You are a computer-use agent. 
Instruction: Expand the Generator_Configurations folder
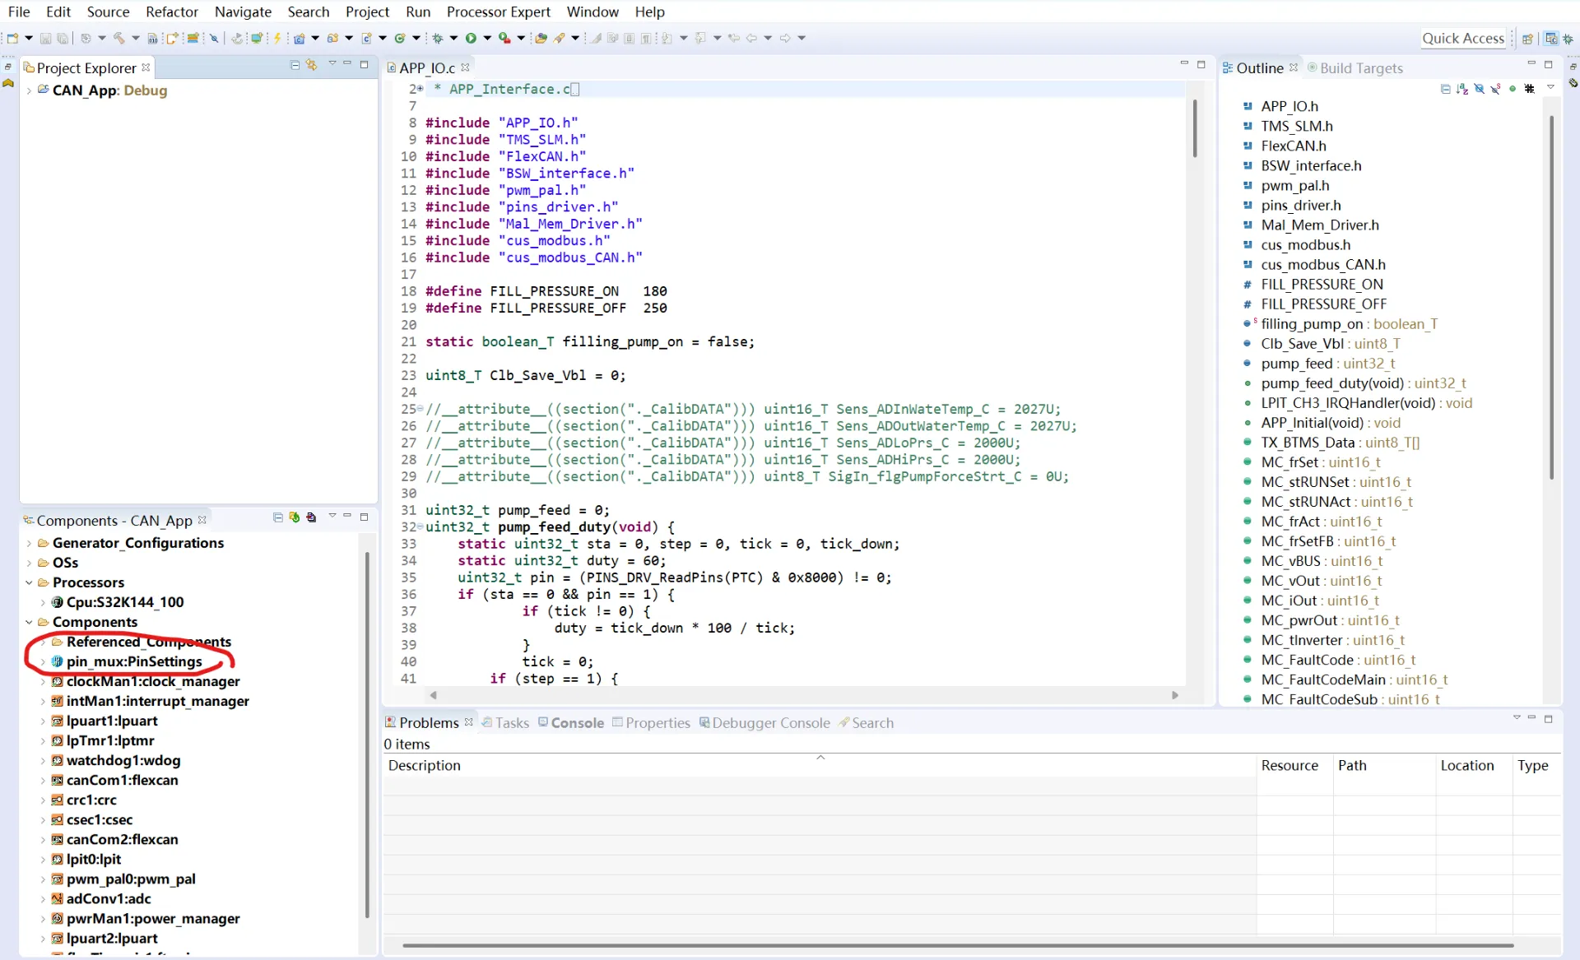pyautogui.click(x=29, y=543)
